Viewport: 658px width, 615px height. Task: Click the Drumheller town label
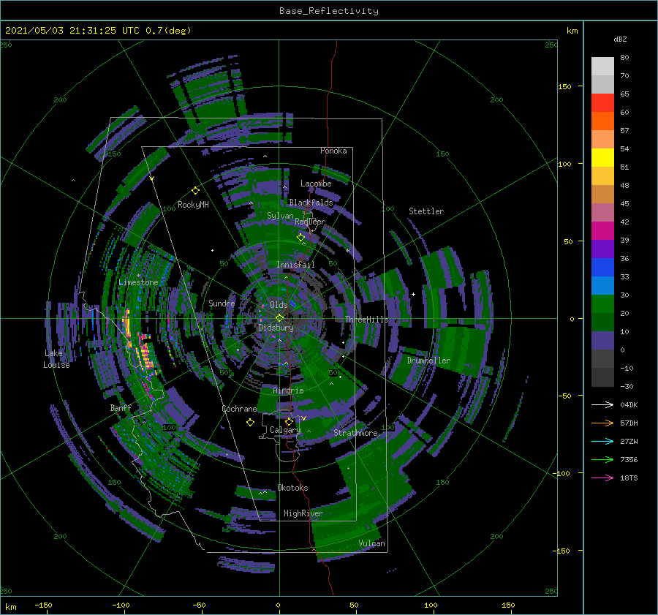[x=428, y=361]
